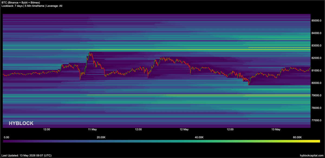Click the 77000.0 price axis label
The height and width of the screenshot is (158, 325).
click(317, 120)
